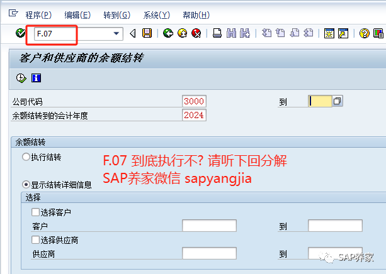Screen dimensions: 386x274
Task: Click the 余额结转到的会计年度 field showing 2024
Action: click(194, 115)
